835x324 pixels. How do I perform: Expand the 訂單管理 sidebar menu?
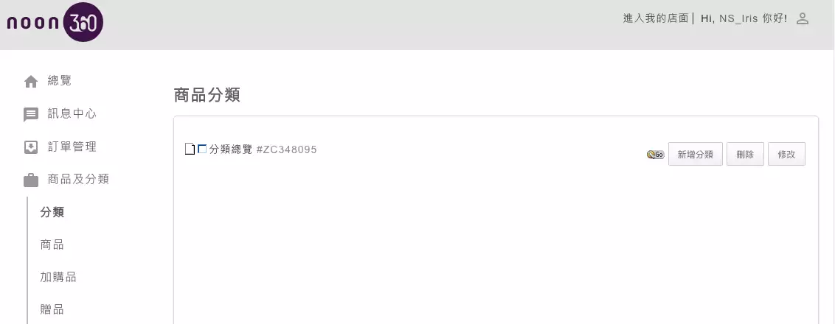pyautogui.click(x=72, y=147)
